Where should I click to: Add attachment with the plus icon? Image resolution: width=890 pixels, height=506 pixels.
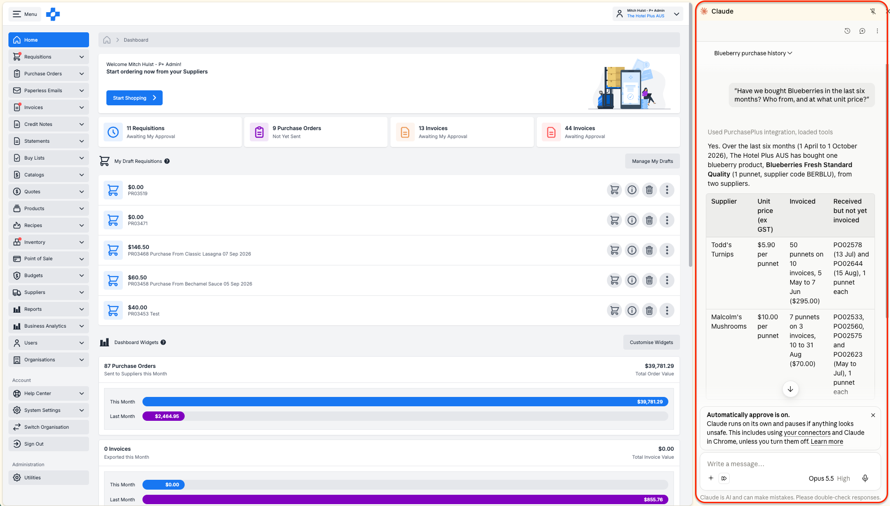pos(711,478)
